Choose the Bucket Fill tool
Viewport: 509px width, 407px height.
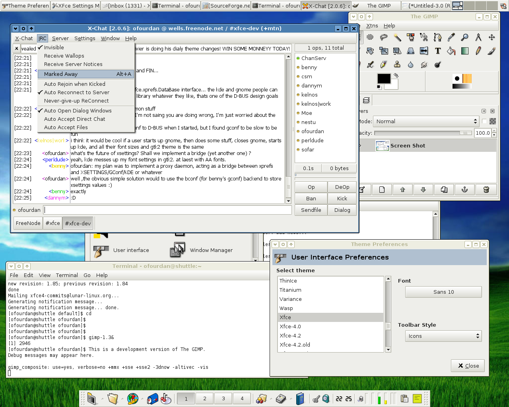tap(451, 51)
